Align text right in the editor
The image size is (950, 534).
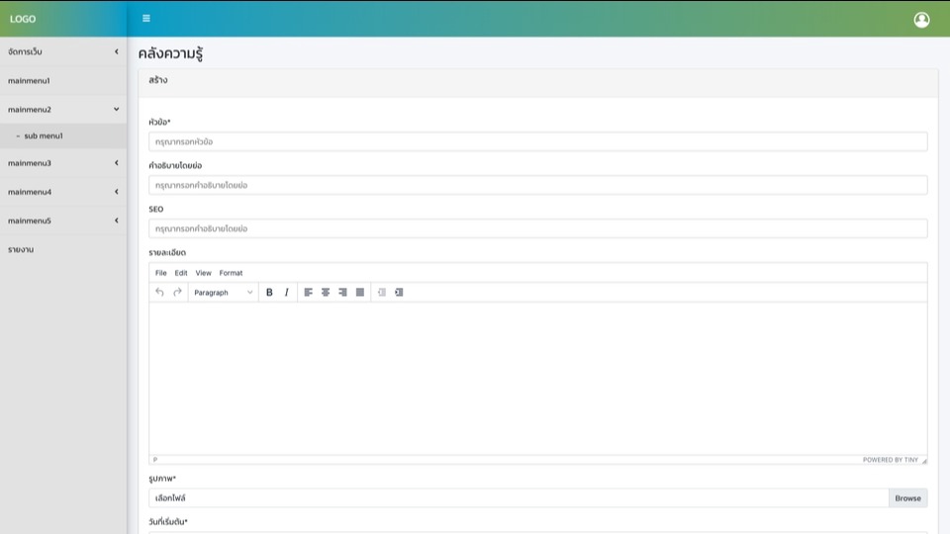tap(342, 293)
